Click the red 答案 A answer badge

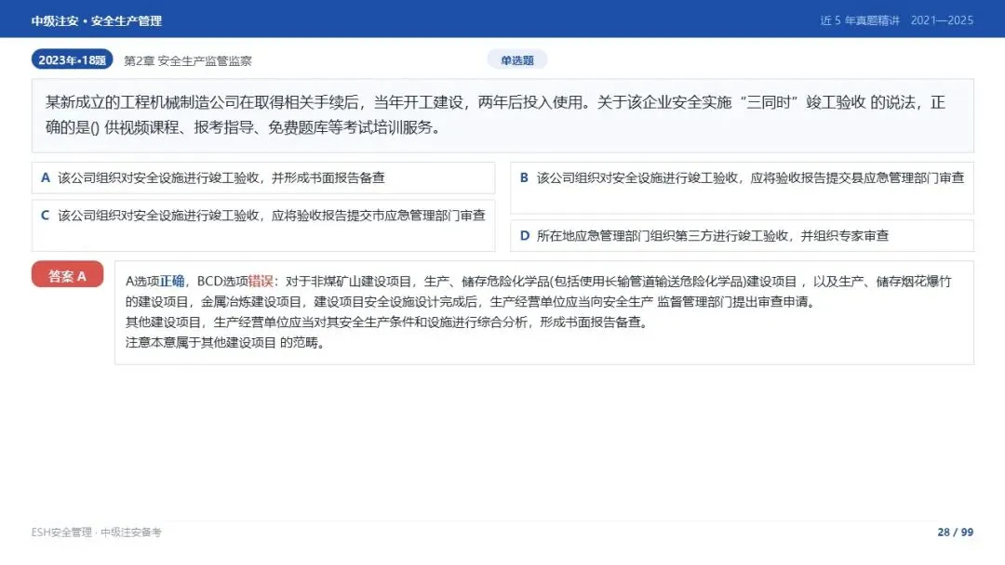click(67, 275)
